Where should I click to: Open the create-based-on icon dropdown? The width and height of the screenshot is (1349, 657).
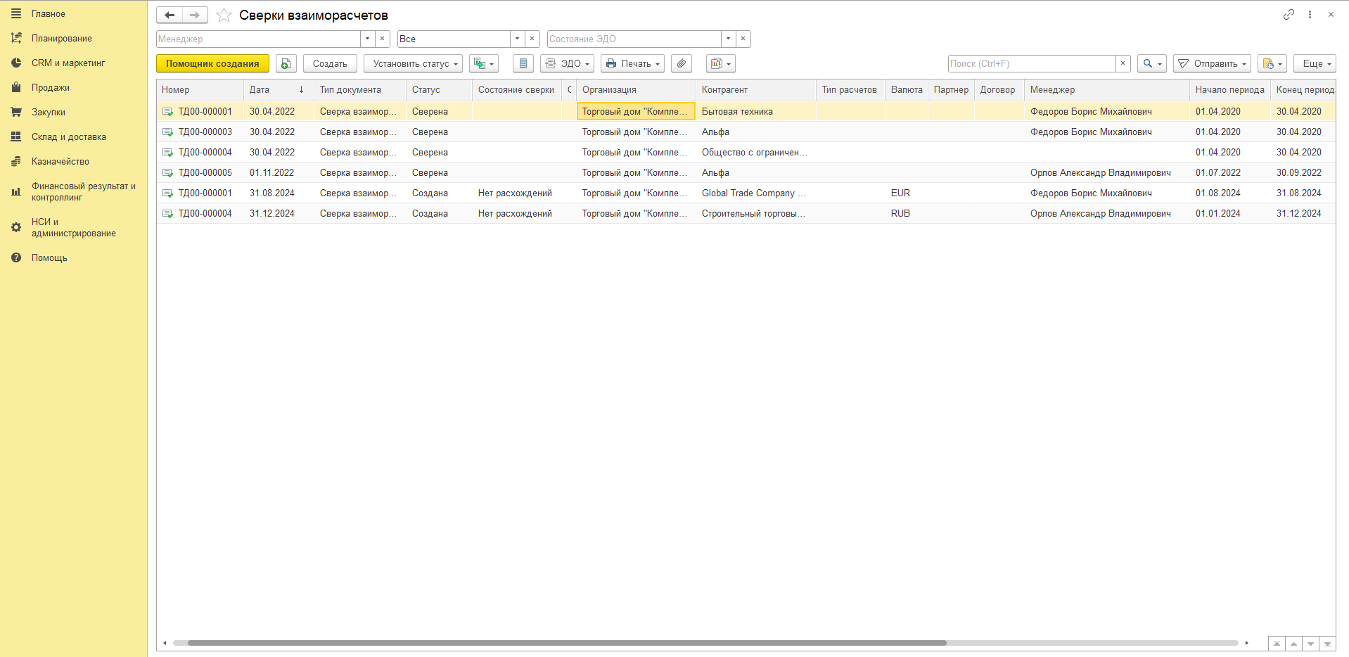click(484, 63)
